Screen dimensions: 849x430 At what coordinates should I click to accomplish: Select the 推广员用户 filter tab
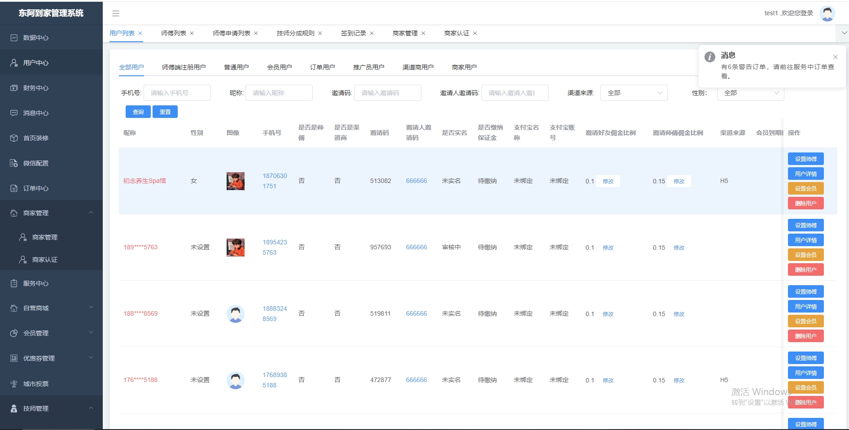click(369, 67)
